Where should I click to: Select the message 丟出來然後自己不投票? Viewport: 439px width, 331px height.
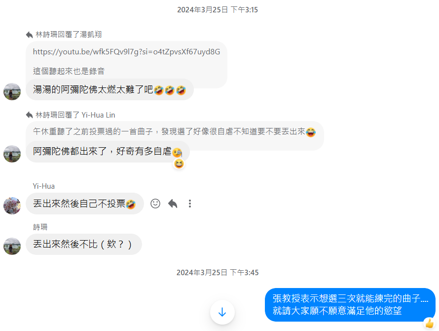(x=84, y=204)
